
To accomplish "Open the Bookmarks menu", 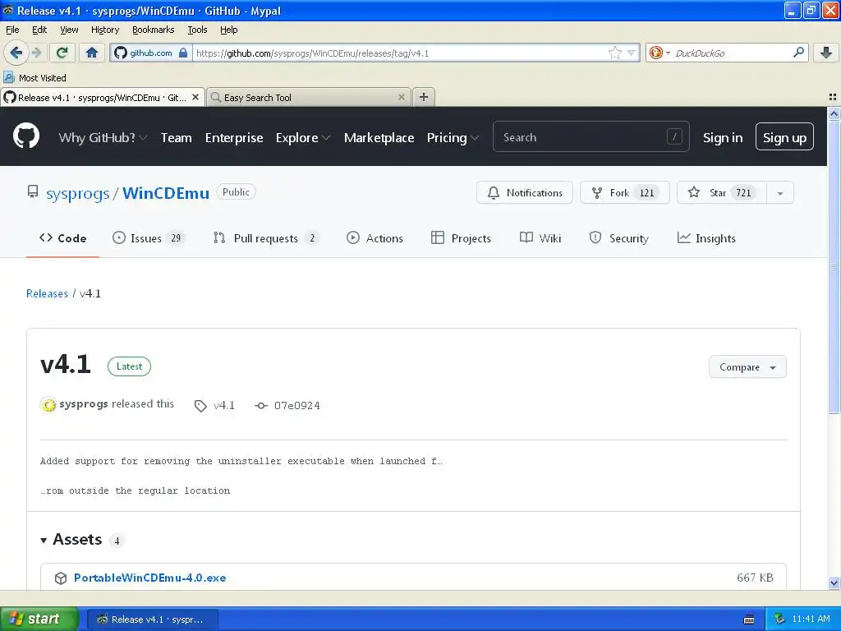I will 154,30.
